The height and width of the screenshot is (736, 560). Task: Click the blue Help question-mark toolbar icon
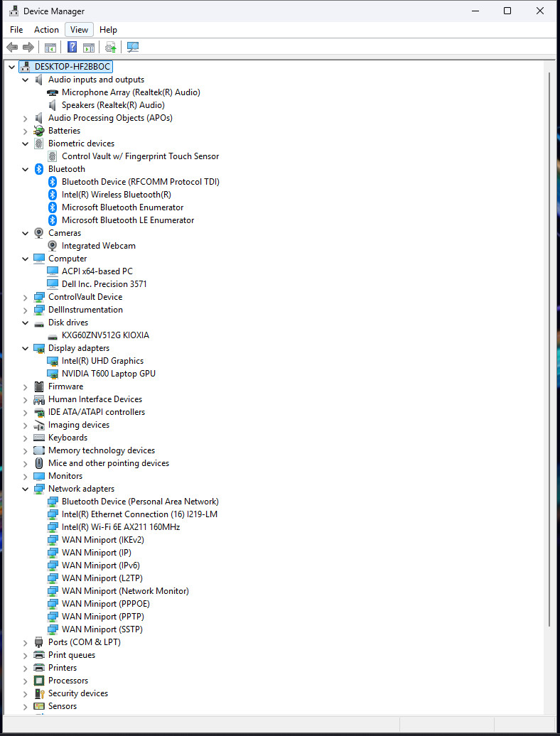[x=72, y=47]
